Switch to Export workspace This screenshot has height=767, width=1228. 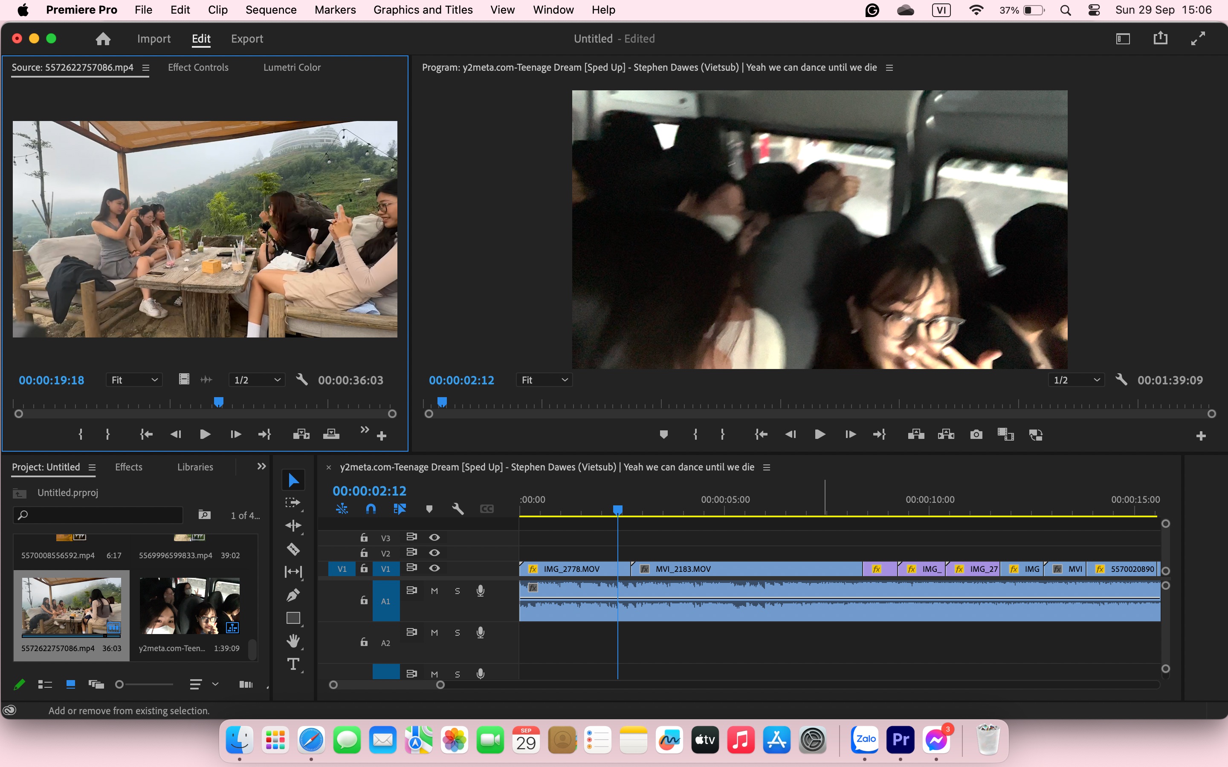click(246, 39)
